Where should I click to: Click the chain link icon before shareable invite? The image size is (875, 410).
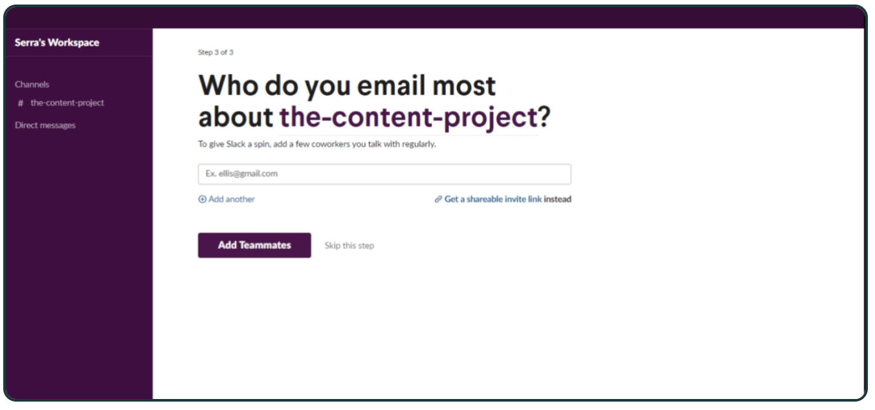[x=438, y=200]
